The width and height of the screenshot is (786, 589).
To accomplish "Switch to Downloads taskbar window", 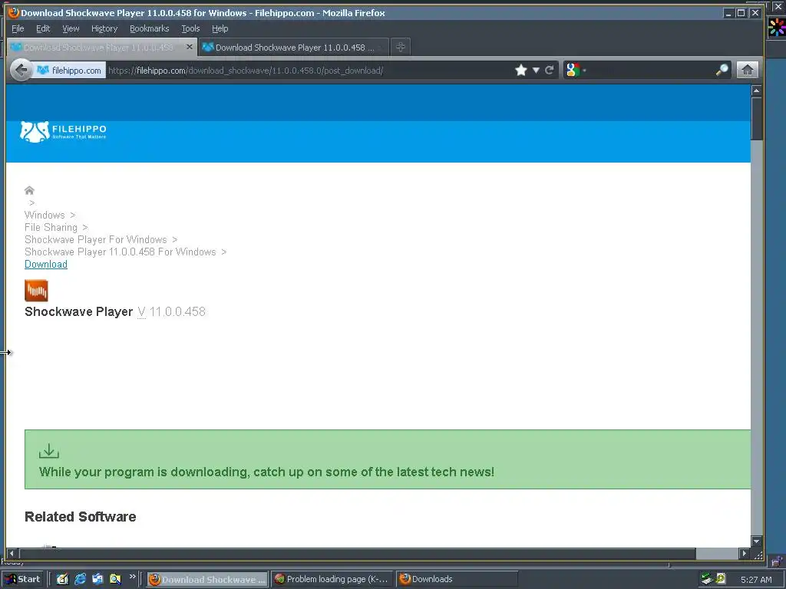I will [x=457, y=580].
